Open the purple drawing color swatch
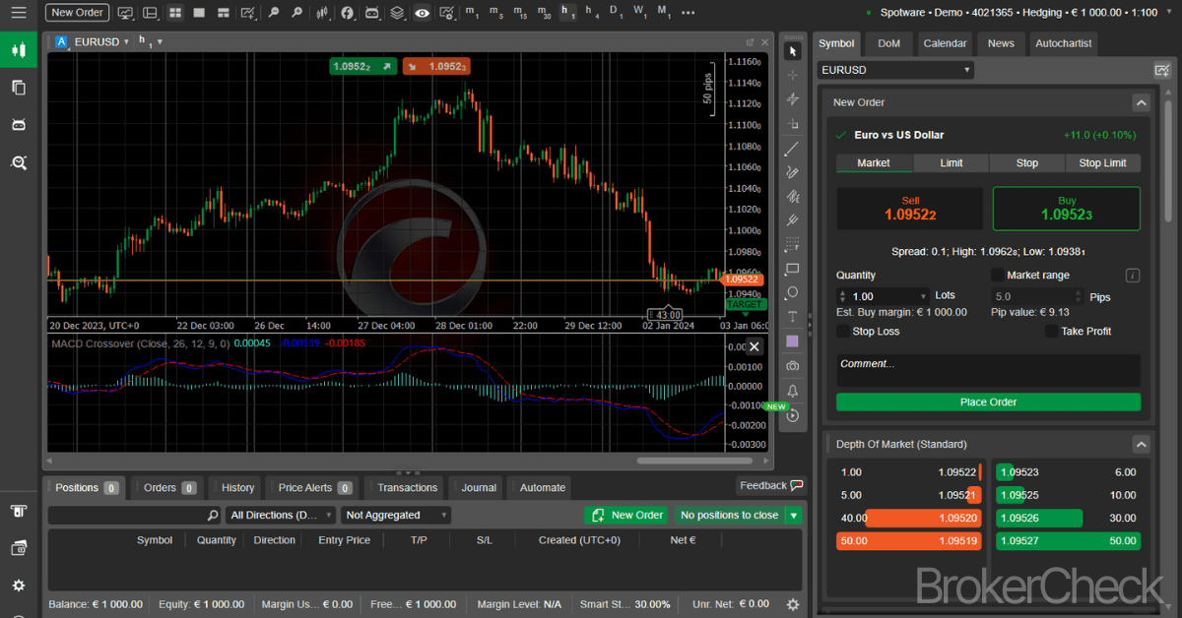Screen dimensions: 1182x618 pyautogui.click(x=793, y=341)
